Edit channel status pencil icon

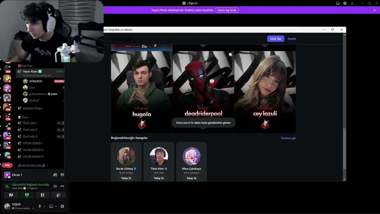point(50,75)
